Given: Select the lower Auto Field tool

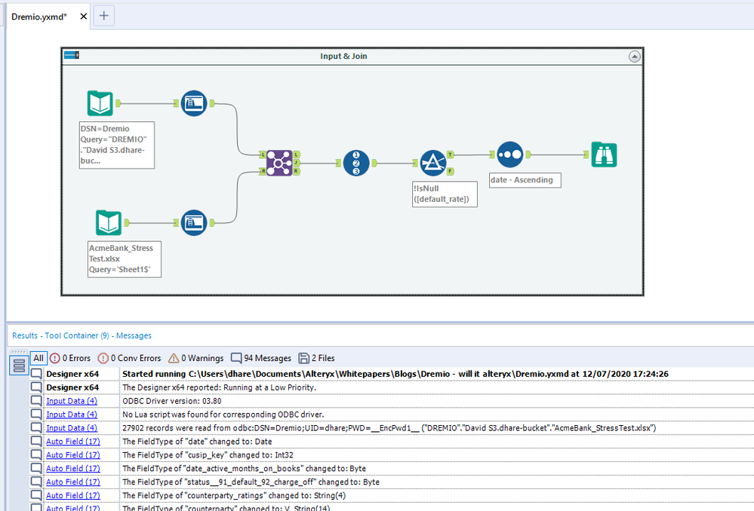Looking at the screenshot, I should click(x=194, y=222).
